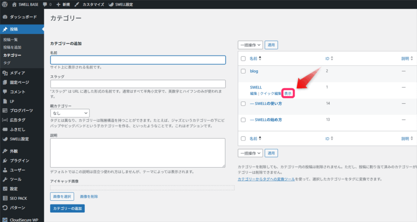This screenshot has height=222, width=417.
Task: Click the Posts pushpin icon
Action: [x=5, y=29]
